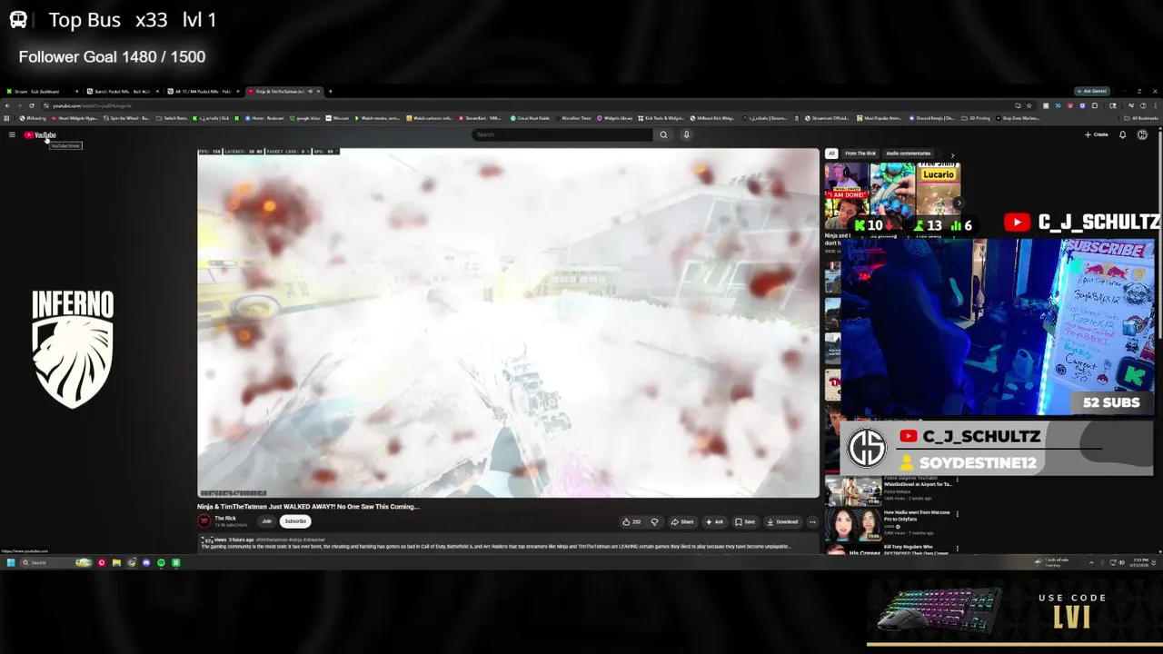Open the All Bookmarks folder
This screenshot has width=1163, height=654.
pos(1141,118)
